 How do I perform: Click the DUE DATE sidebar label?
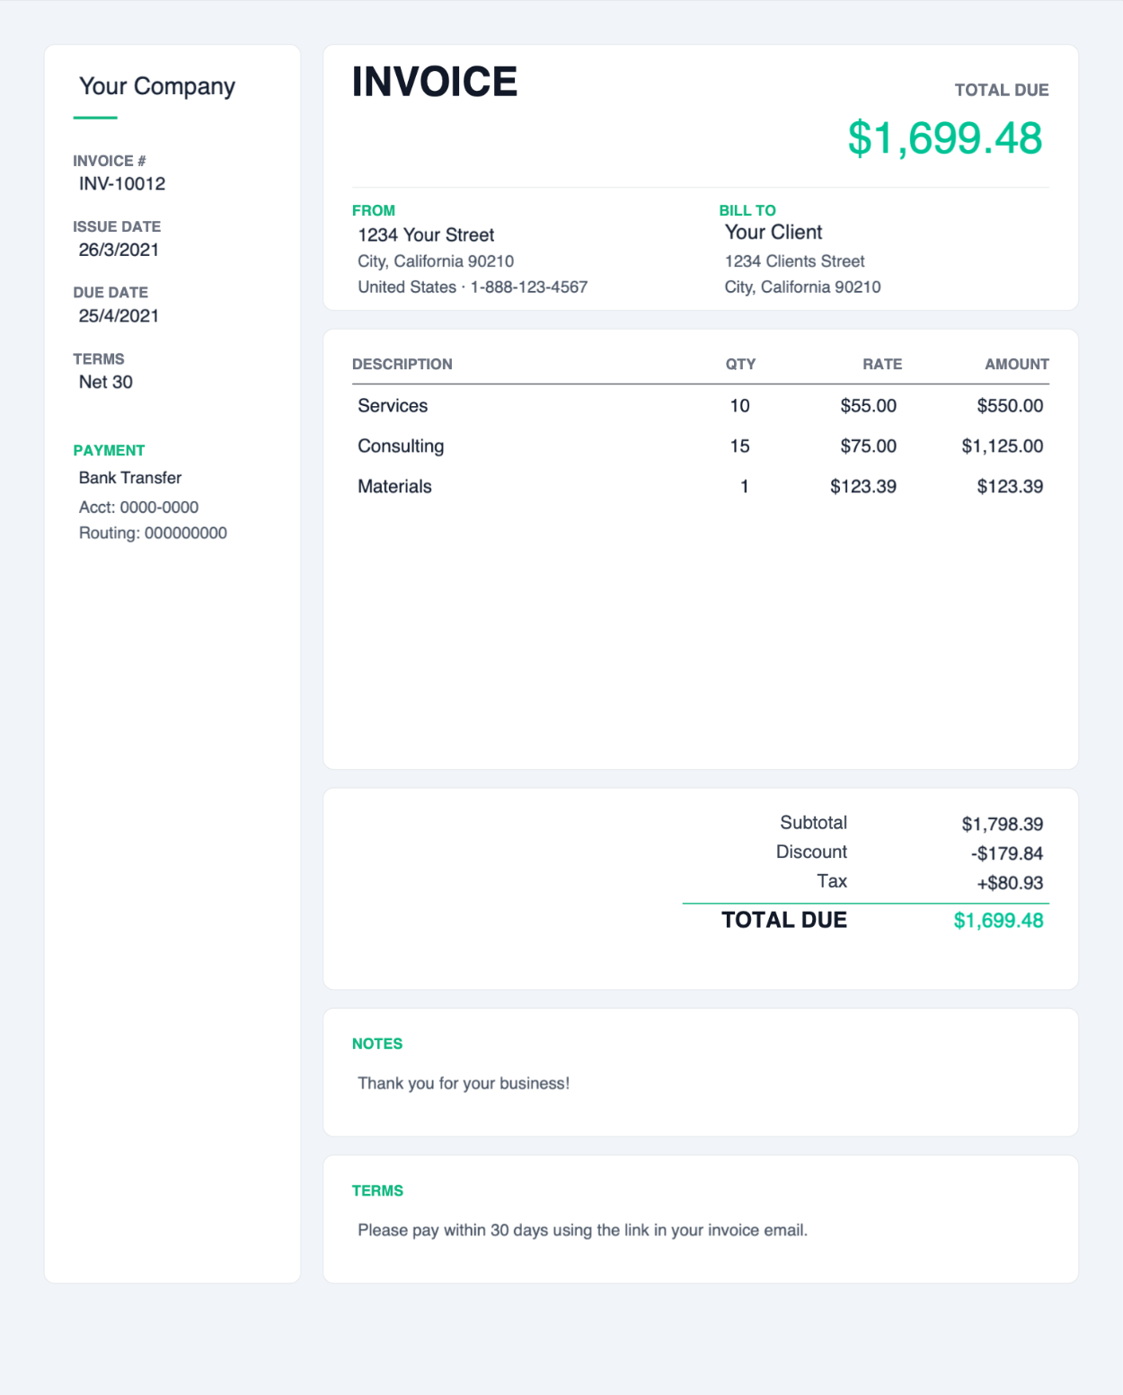[x=111, y=292]
